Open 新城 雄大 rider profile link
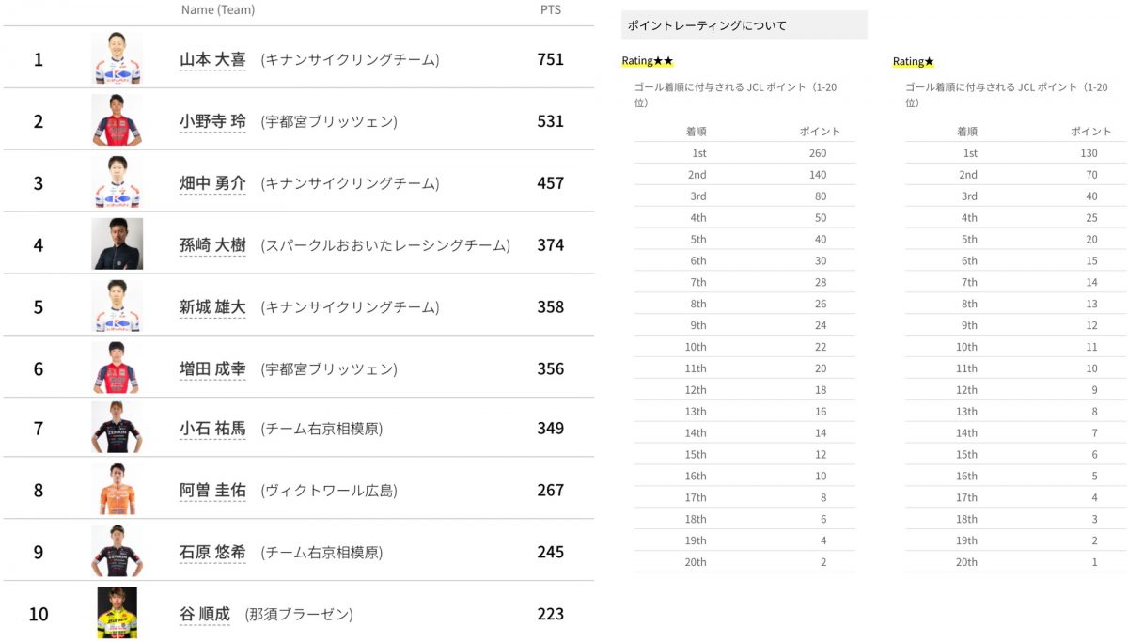 (x=212, y=306)
